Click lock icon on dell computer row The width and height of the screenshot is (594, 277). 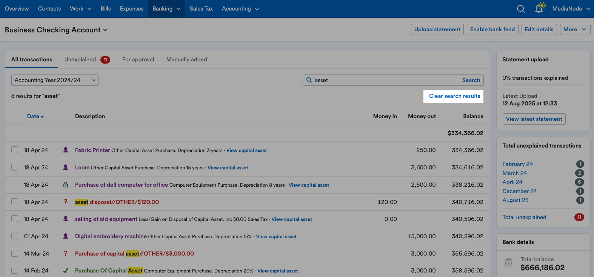66,184
